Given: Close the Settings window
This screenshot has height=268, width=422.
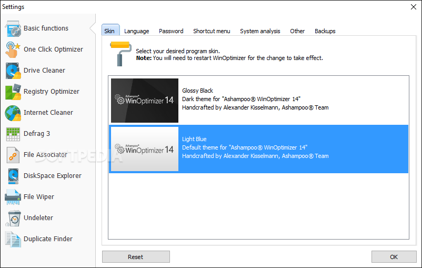Looking at the screenshot, I should coord(414,7).
